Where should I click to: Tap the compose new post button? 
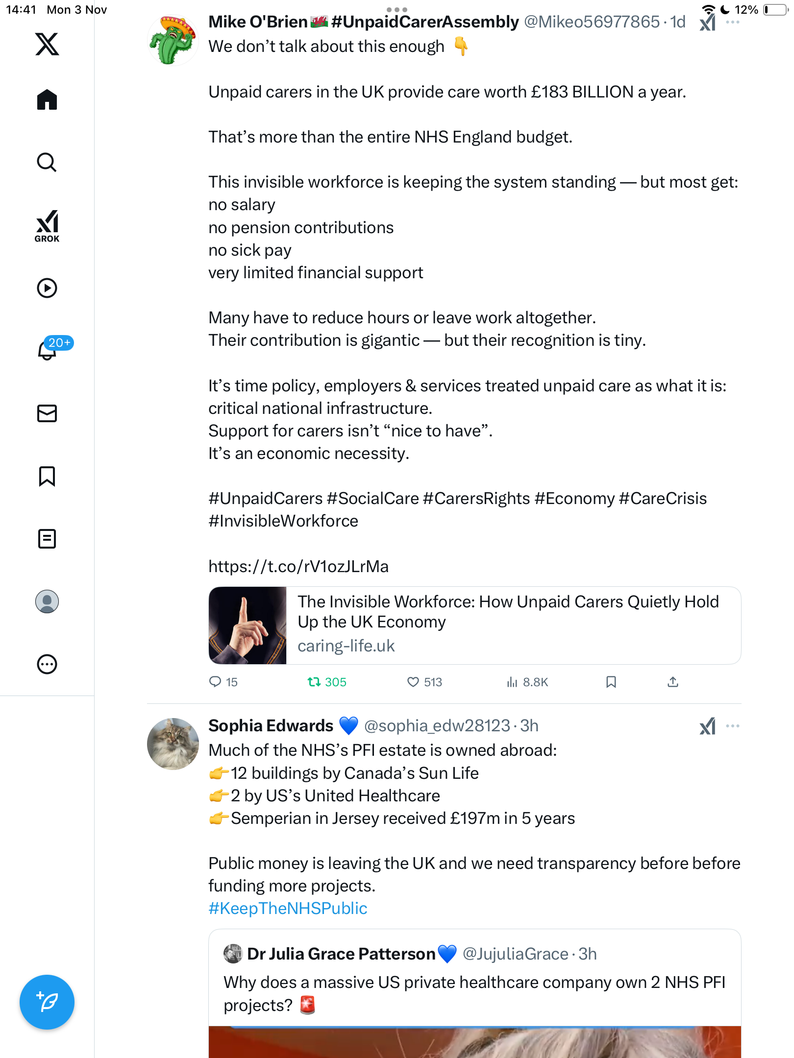point(47,1002)
